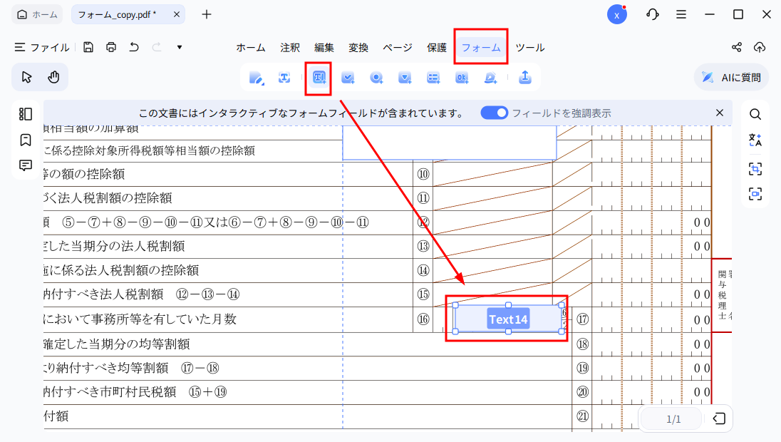Select the digital signature field tool
The width and height of the screenshot is (781, 442).
(x=490, y=78)
